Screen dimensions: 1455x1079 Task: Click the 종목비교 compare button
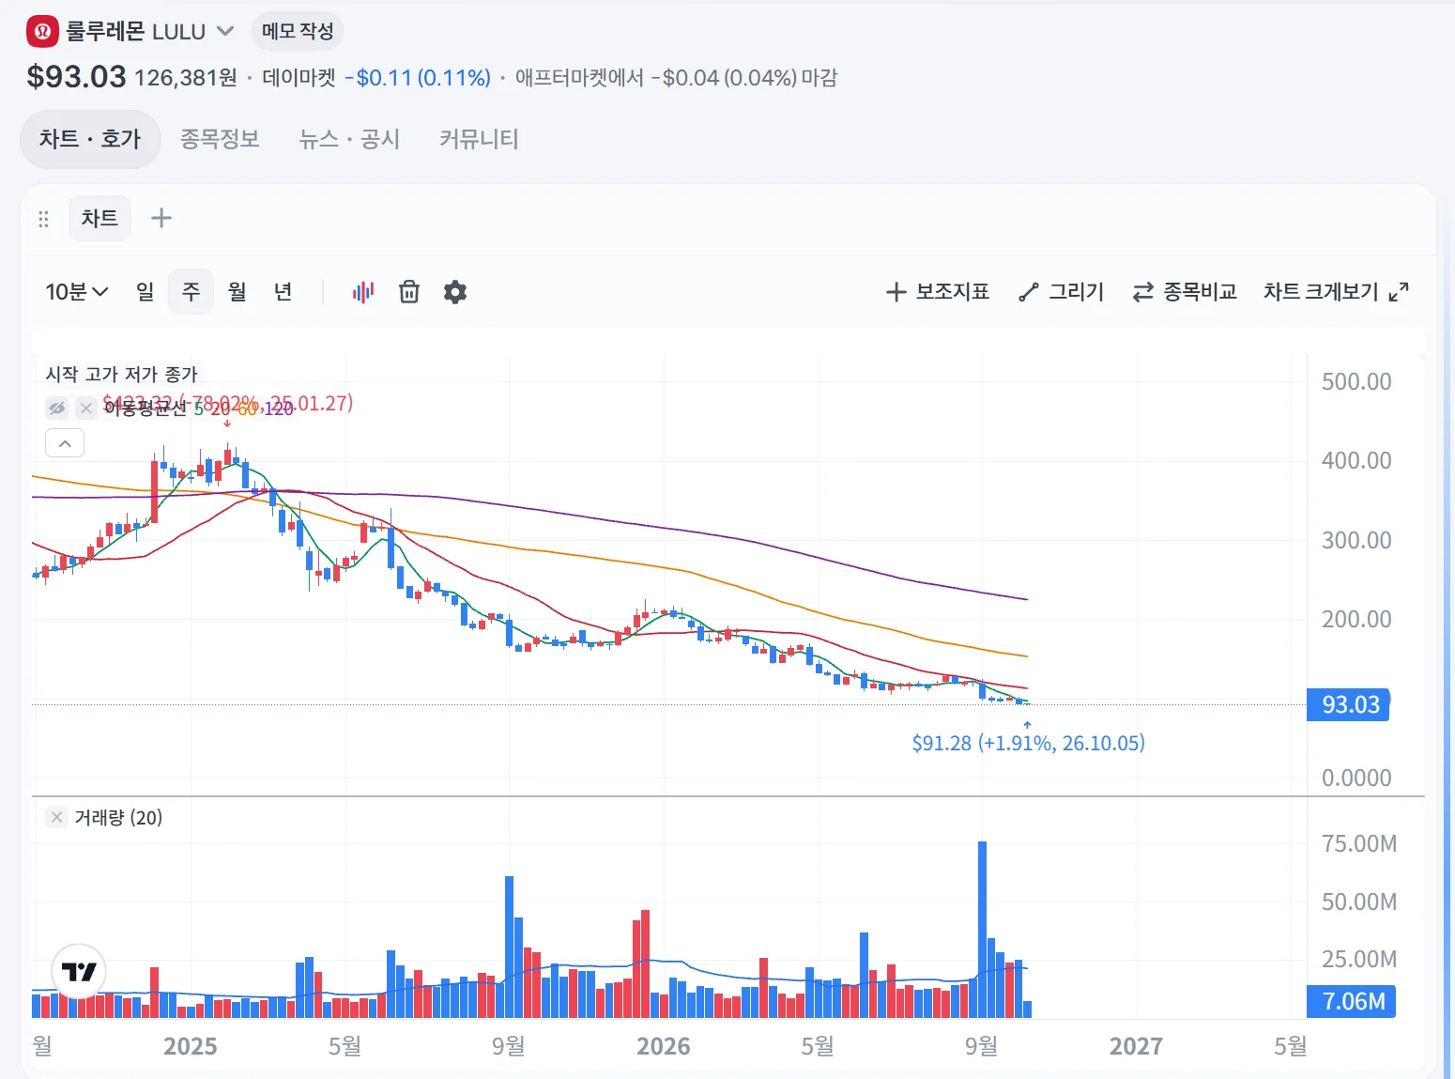[x=1185, y=292]
